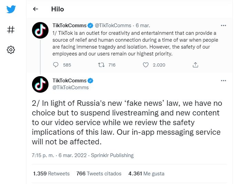Reply to the first tweet
The height and width of the screenshot is (184, 234).
(56, 65)
